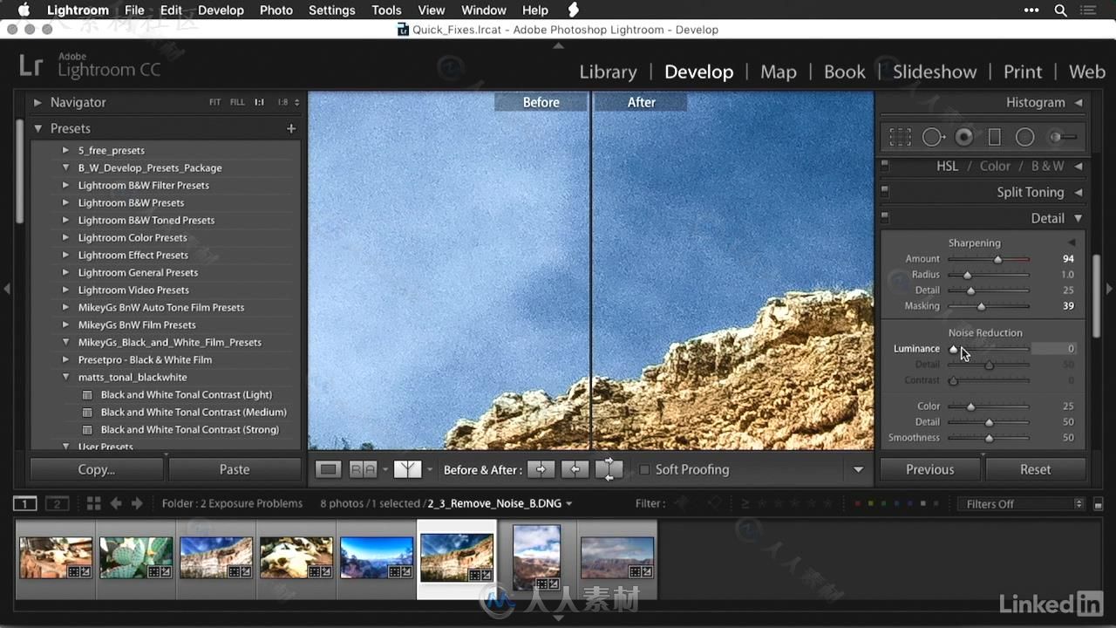Toggle the Detail panel on/off switch
This screenshot has height=628, width=1116.
click(x=885, y=217)
